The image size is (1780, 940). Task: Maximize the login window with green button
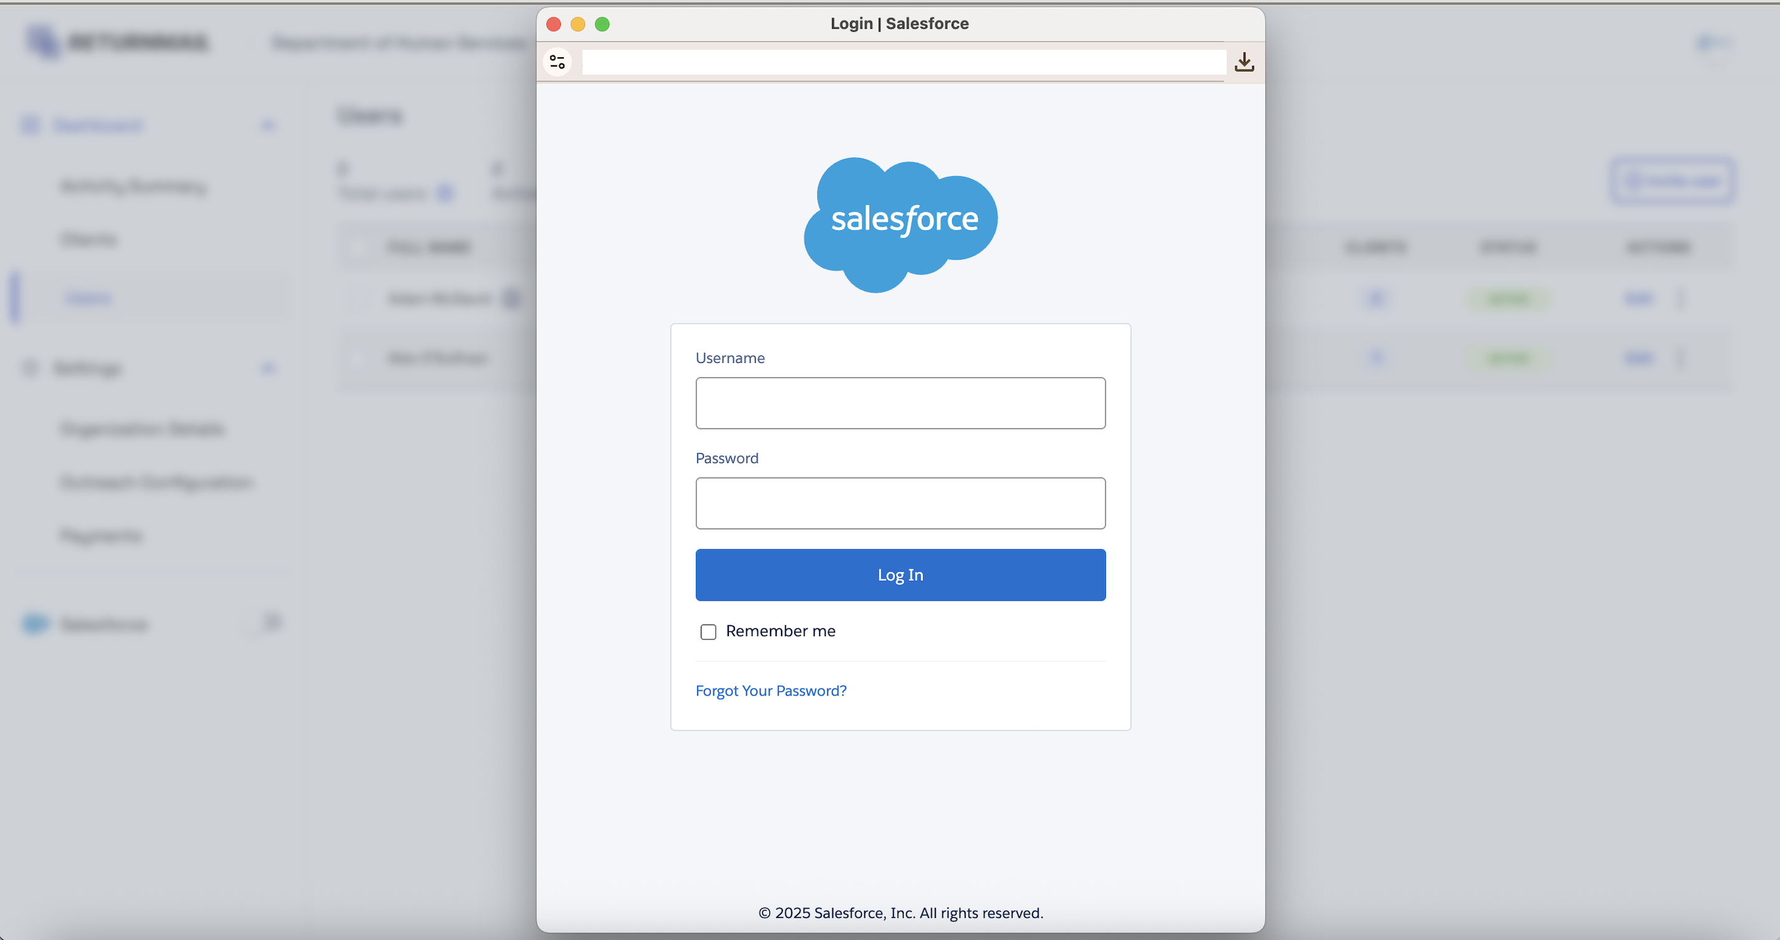602,24
